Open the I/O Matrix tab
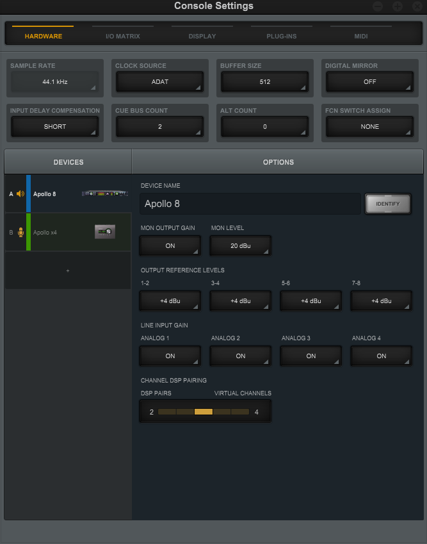427x544 pixels. point(123,36)
